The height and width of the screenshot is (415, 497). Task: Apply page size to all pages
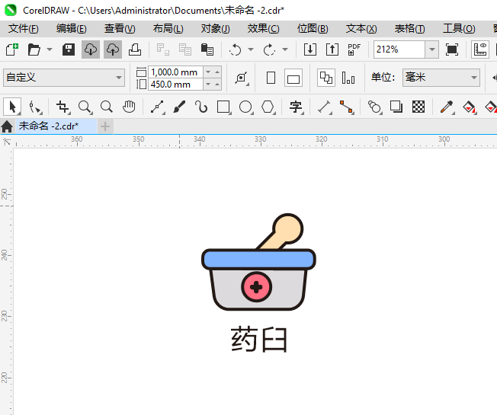326,78
